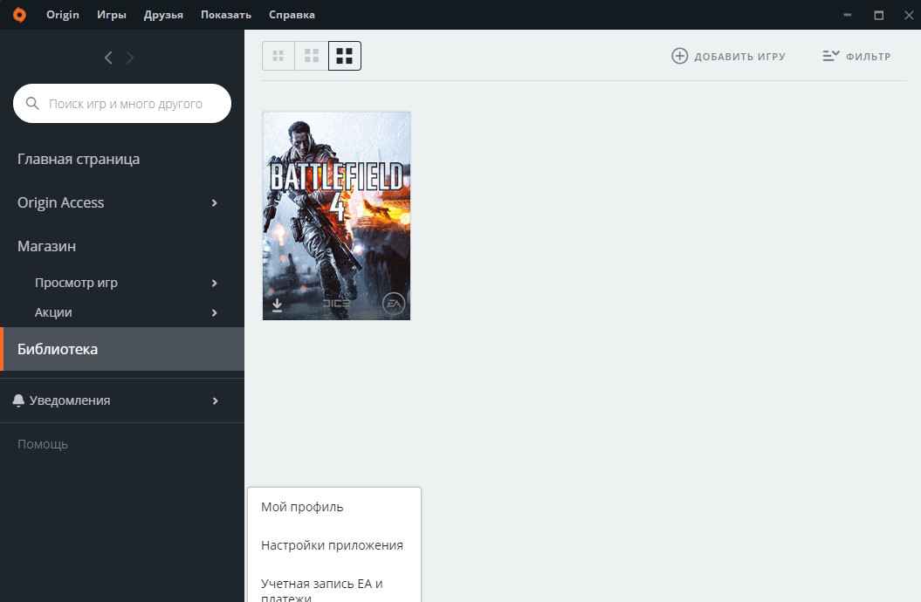Select Библиотека in sidebar
Image resolution: width=921 pixels, height=602 pixels.
click(x=122, y=349)
